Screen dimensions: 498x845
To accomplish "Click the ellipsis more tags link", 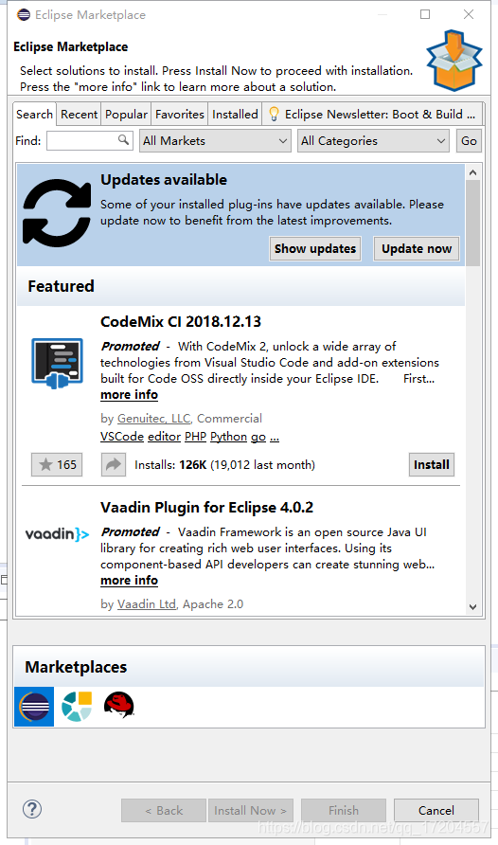I will point(275,438).
